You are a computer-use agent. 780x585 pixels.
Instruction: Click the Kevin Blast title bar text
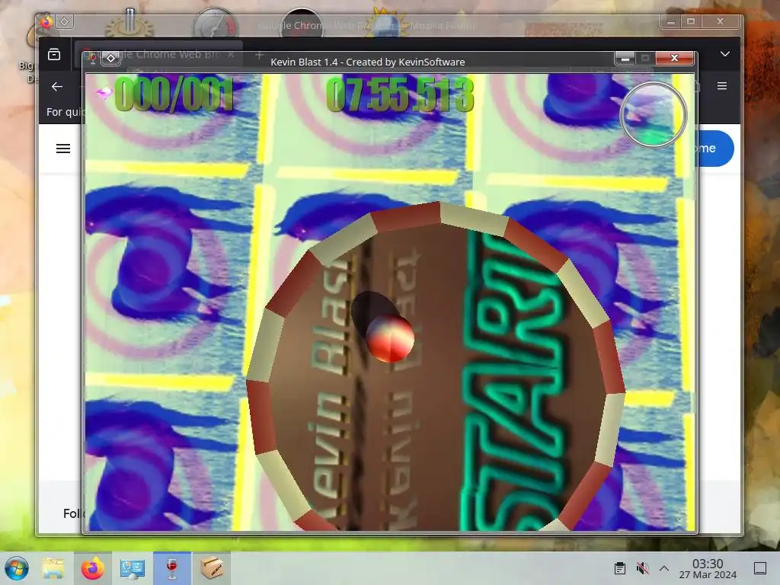pos(368,62)
